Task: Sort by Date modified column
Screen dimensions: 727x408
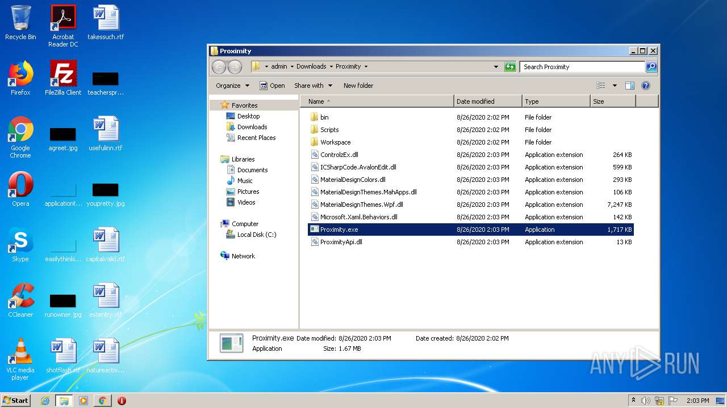Action: point(488,101)
